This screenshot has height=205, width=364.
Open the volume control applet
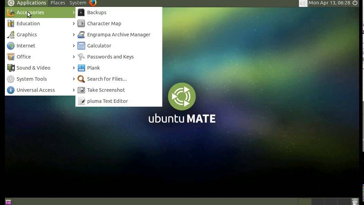pyautogui.click(x=303, y=3)
